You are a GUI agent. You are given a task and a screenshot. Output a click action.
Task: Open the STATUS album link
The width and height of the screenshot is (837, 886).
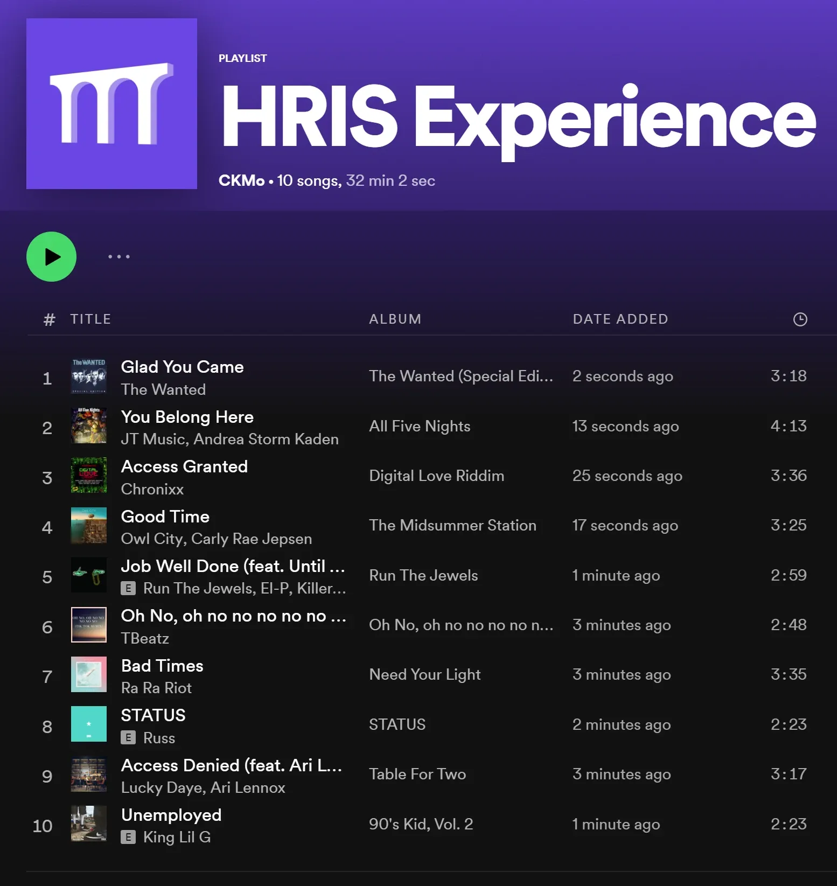click(397, 724)
